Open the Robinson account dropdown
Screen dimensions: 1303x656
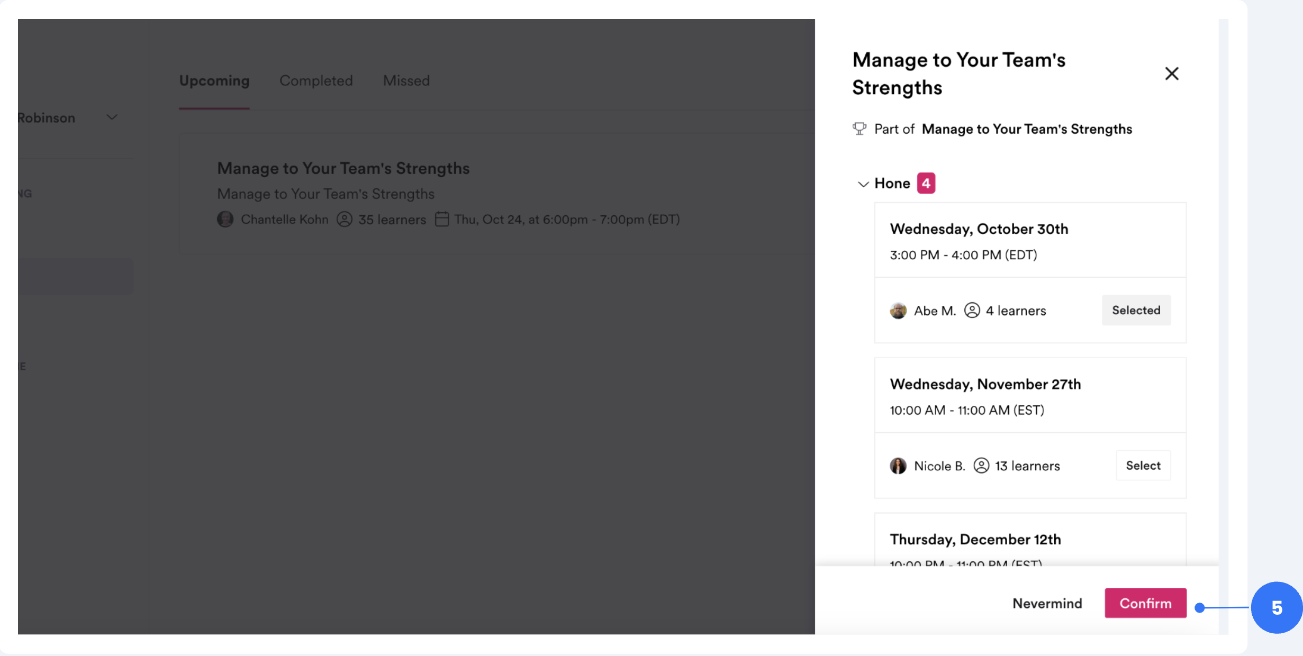pos(112,117)
